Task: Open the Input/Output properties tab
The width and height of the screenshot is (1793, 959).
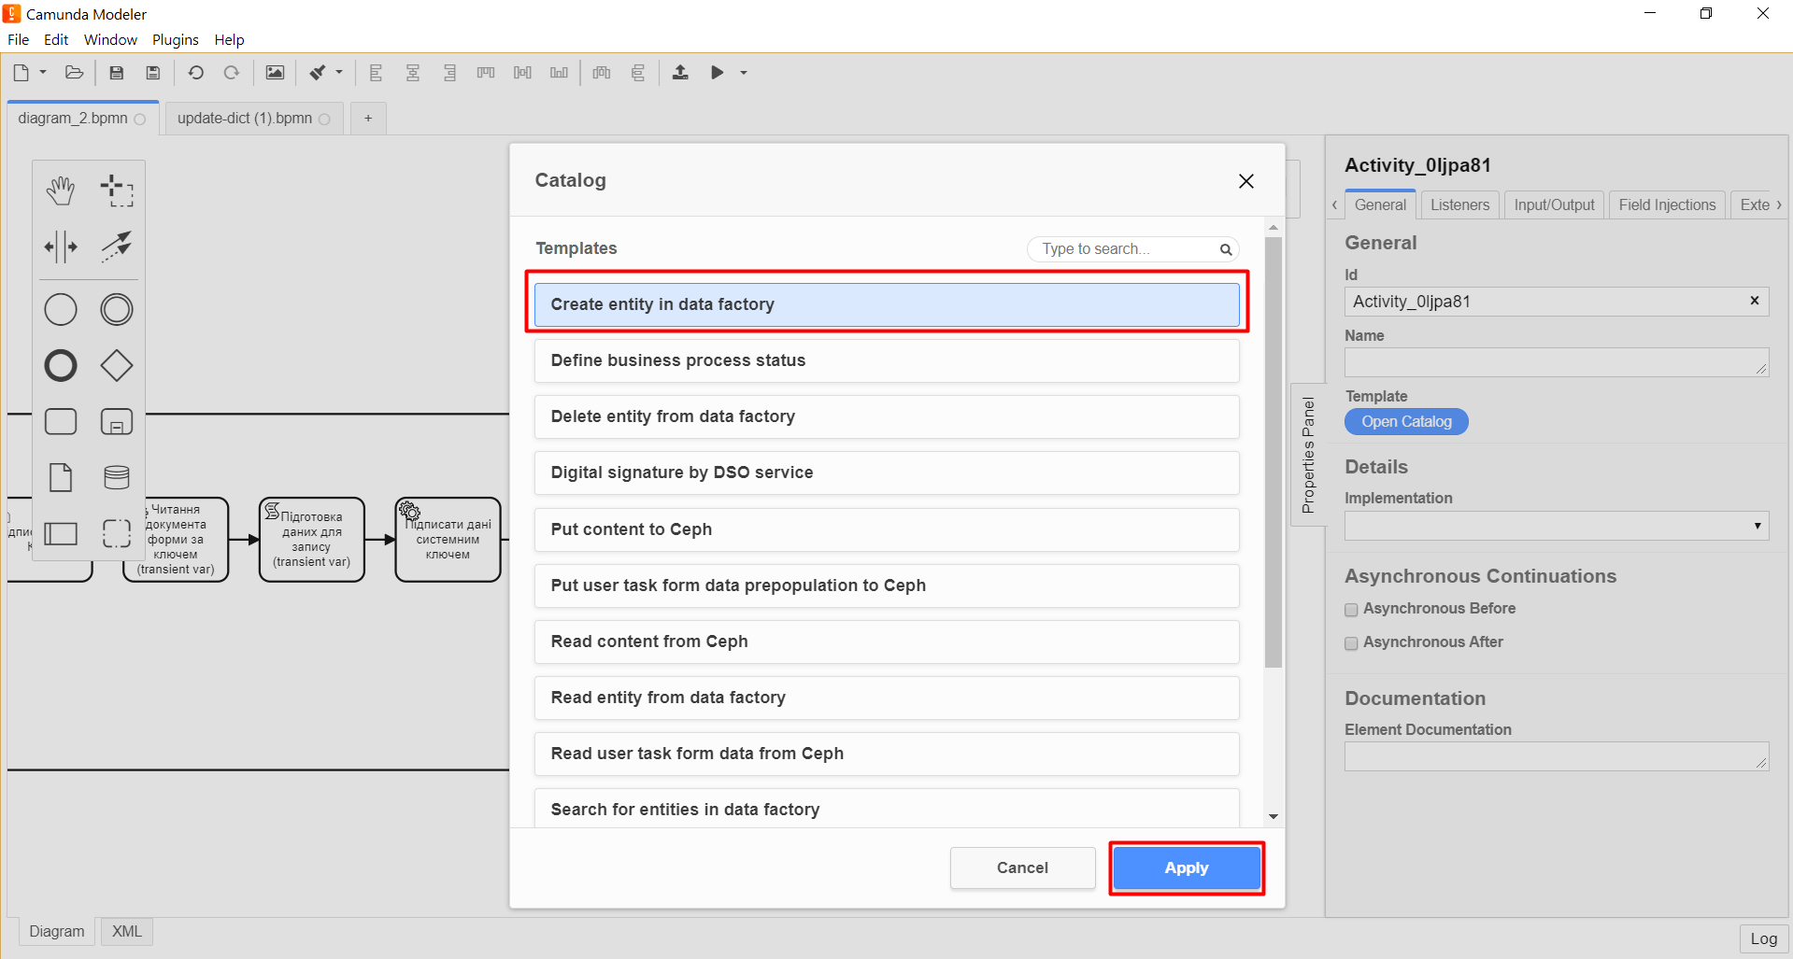Action: [1554, 204]
